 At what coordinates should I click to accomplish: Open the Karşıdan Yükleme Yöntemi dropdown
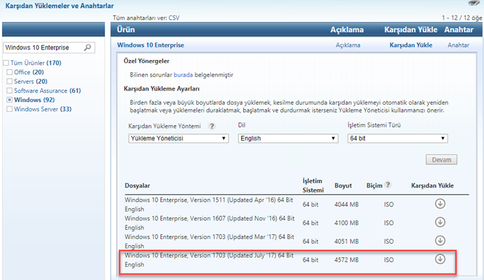click(x=178, y=139)
